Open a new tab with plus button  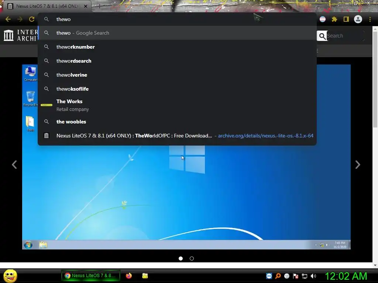tap(99, 6)
